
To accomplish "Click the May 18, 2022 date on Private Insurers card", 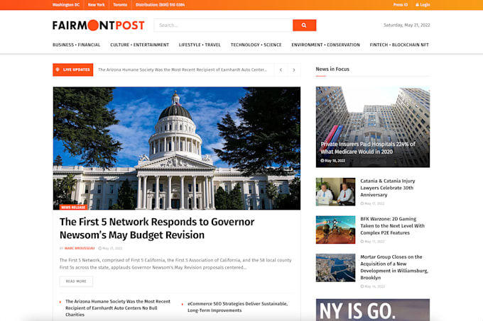I will pyautogui.click(x=335, y=161).
